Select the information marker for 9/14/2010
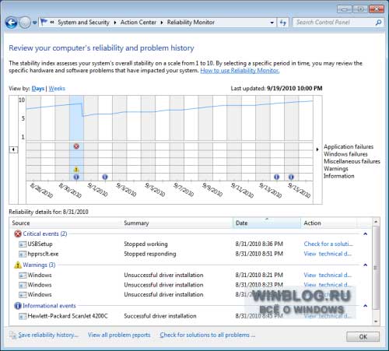 (x=277, y=177)
